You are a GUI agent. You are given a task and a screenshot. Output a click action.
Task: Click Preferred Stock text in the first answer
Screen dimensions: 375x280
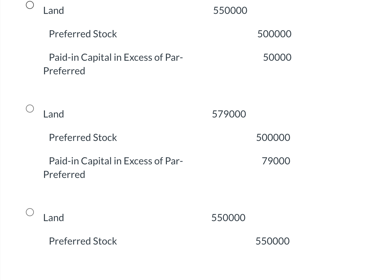tap(83, 34)
